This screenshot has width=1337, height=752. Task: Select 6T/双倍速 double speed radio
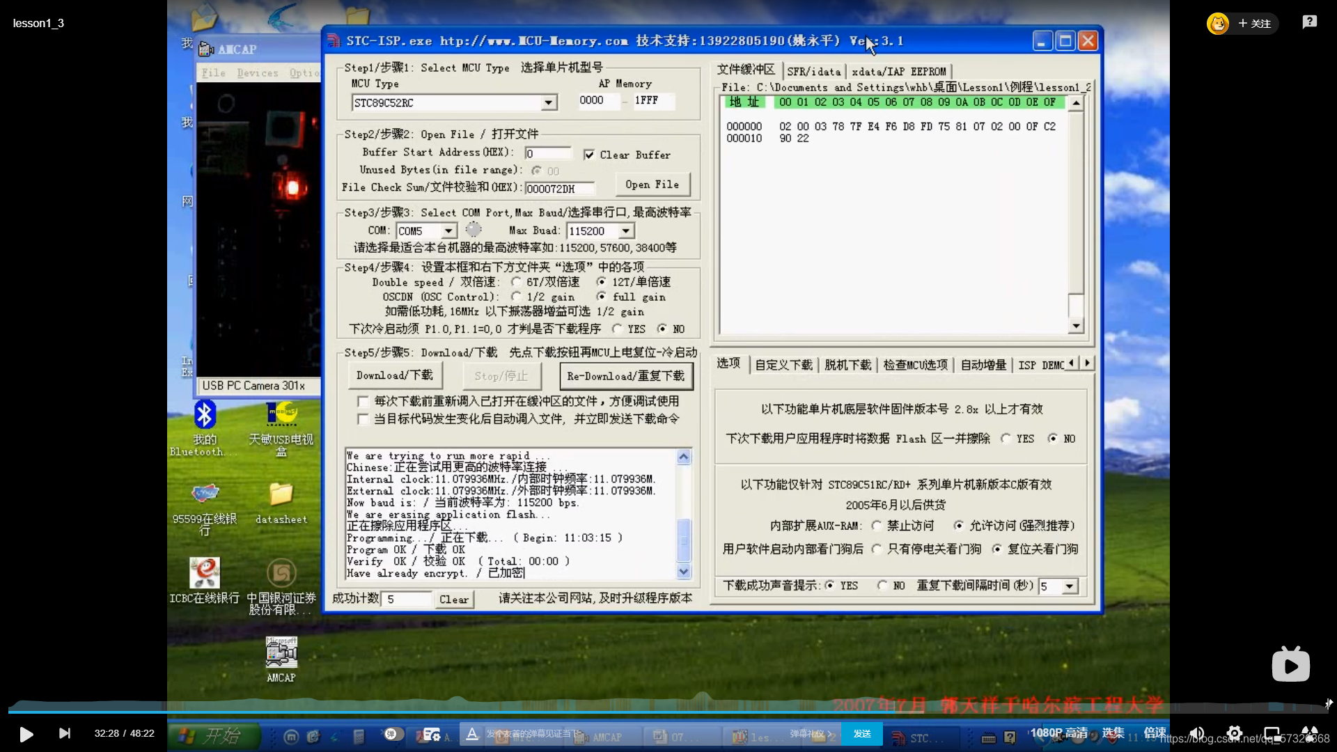pyautogui.click(x=516, y=282)
